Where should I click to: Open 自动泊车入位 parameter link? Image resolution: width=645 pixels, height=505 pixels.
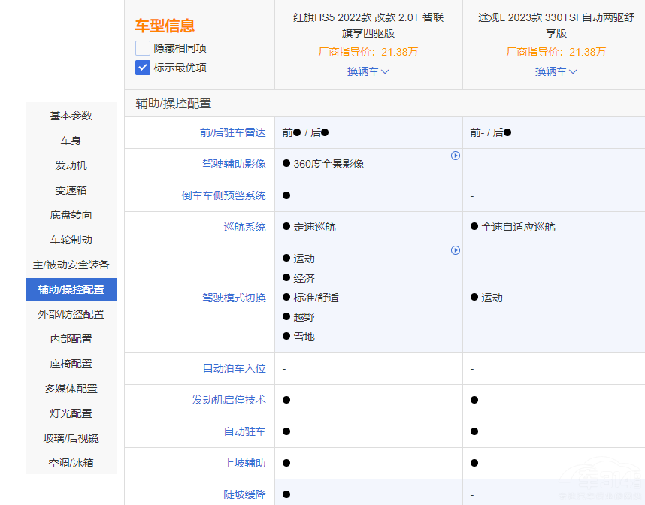point(234,368)
